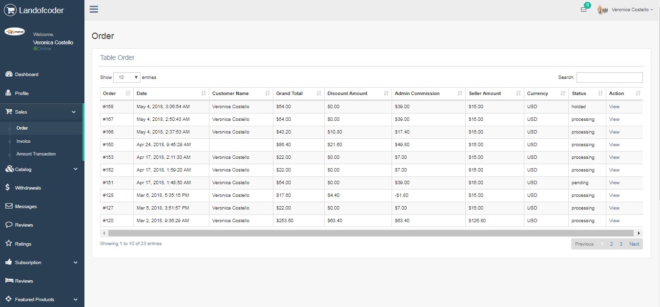660x307 pixels.
Task: Click the Withdrawals dollar sign icon
Action: pos(8,188)
